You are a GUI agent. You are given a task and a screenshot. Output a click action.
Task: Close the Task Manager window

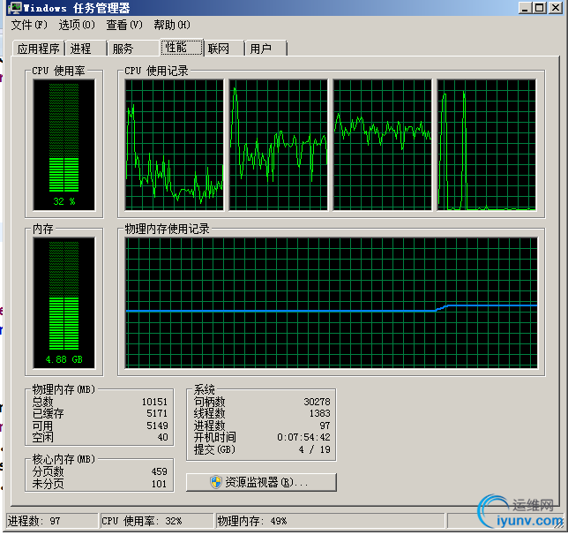pyautogui.click(x=556, y=8)
